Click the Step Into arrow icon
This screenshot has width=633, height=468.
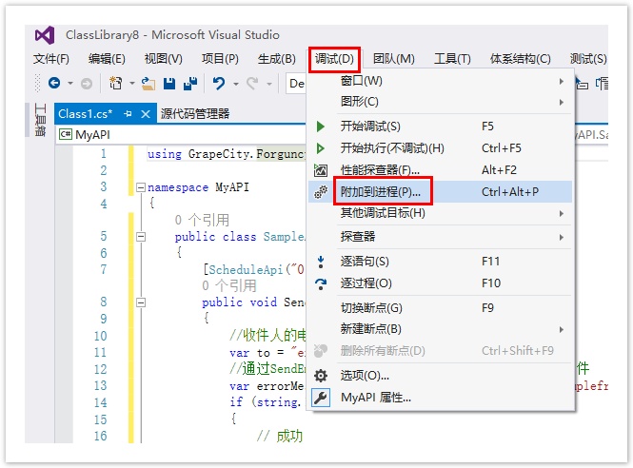321,262
